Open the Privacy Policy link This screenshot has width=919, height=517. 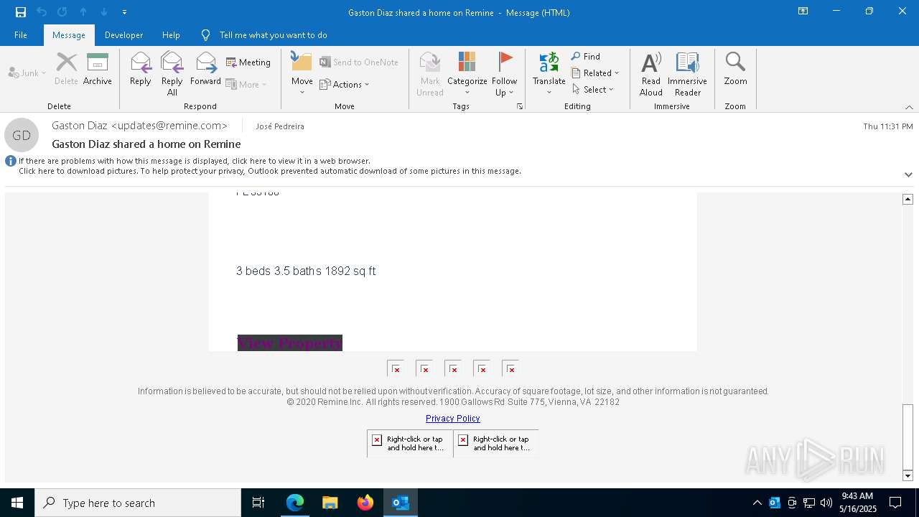tap(452, 418)
